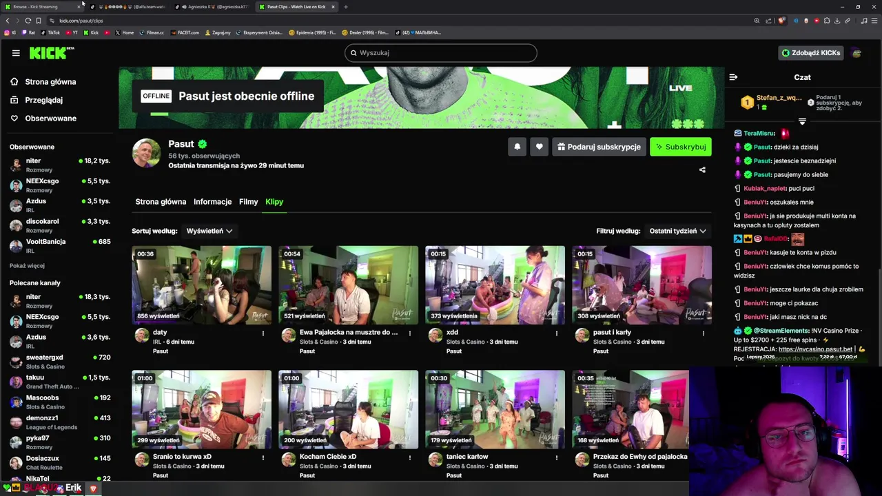Viewport: 882px width, 496px height.
Task: Open options menu for clip 'Sranio to kurwa xD'
Action: tap(263, 457)
